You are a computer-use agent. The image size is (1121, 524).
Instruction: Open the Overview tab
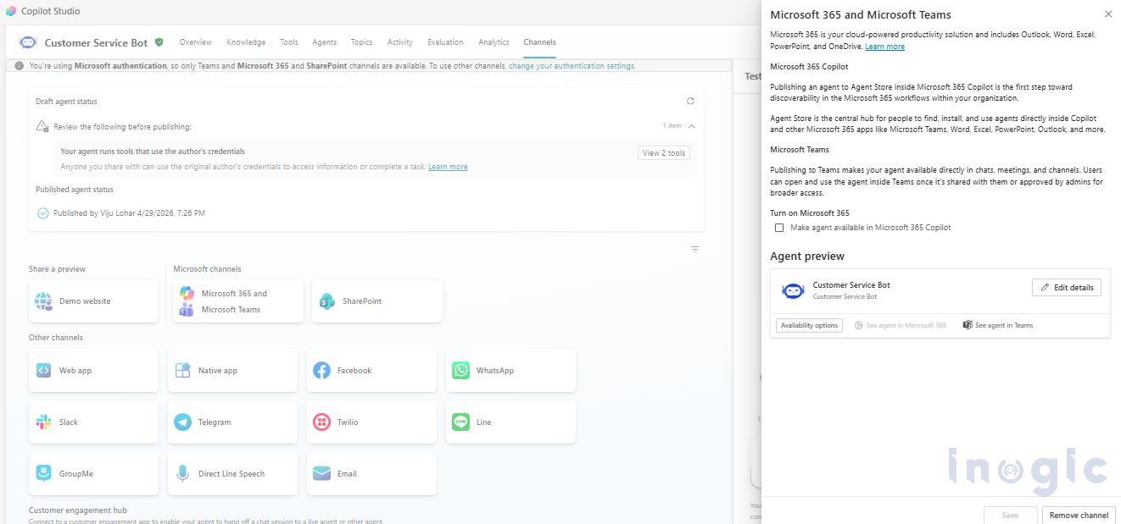point(195,42)
